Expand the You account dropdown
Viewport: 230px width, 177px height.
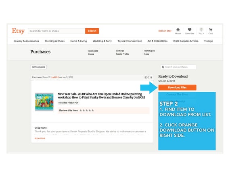[201, 31]
